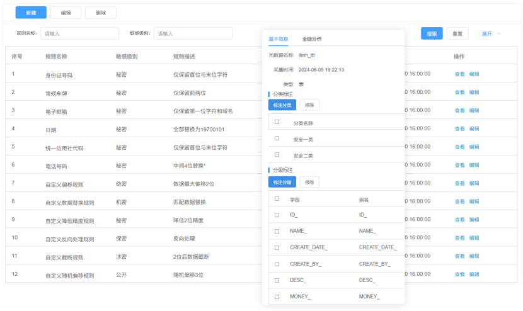Viewport: 523px width, 311px height.
Task: Click the 全部替换为19700101 description cell
Action: pos(198,129)
